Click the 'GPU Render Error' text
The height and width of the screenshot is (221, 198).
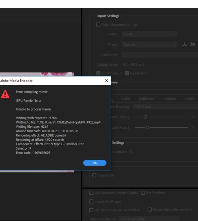(29, 100)
